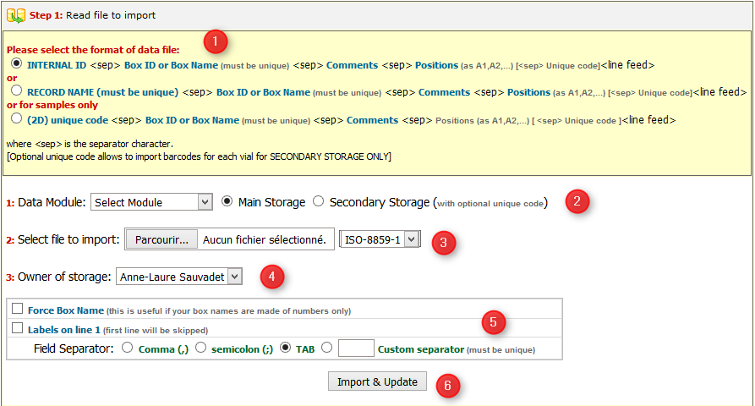Choose Secondary Storage radio button
Viewport: 755px width, 406px height.
pos(318,201)
